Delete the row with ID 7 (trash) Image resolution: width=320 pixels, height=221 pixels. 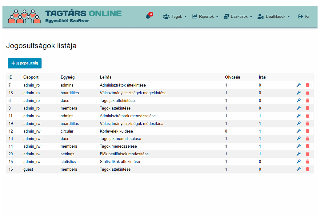(x=308, y=85)
